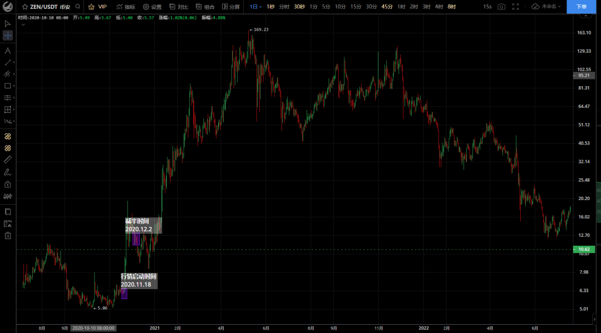Open the 1日 timeframe dropdown
The height and width of the screenshot is (333, 601).
[x=255, y=7]
